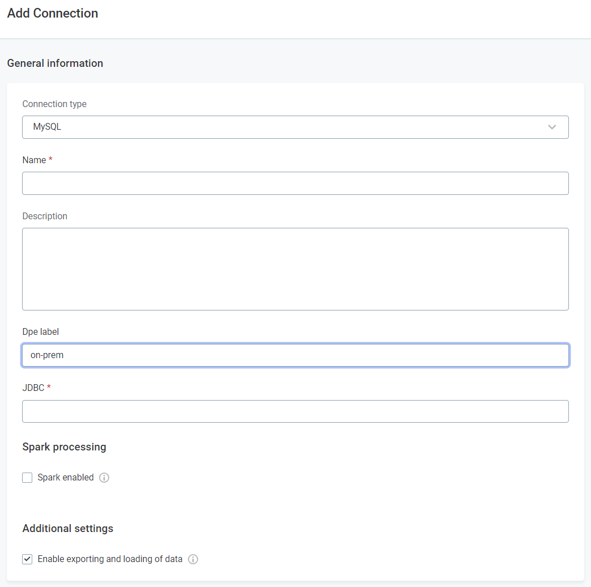Toggle the Spark processing checkbox off
Viewport: 591px width, 587px height.
pos(27,478)
